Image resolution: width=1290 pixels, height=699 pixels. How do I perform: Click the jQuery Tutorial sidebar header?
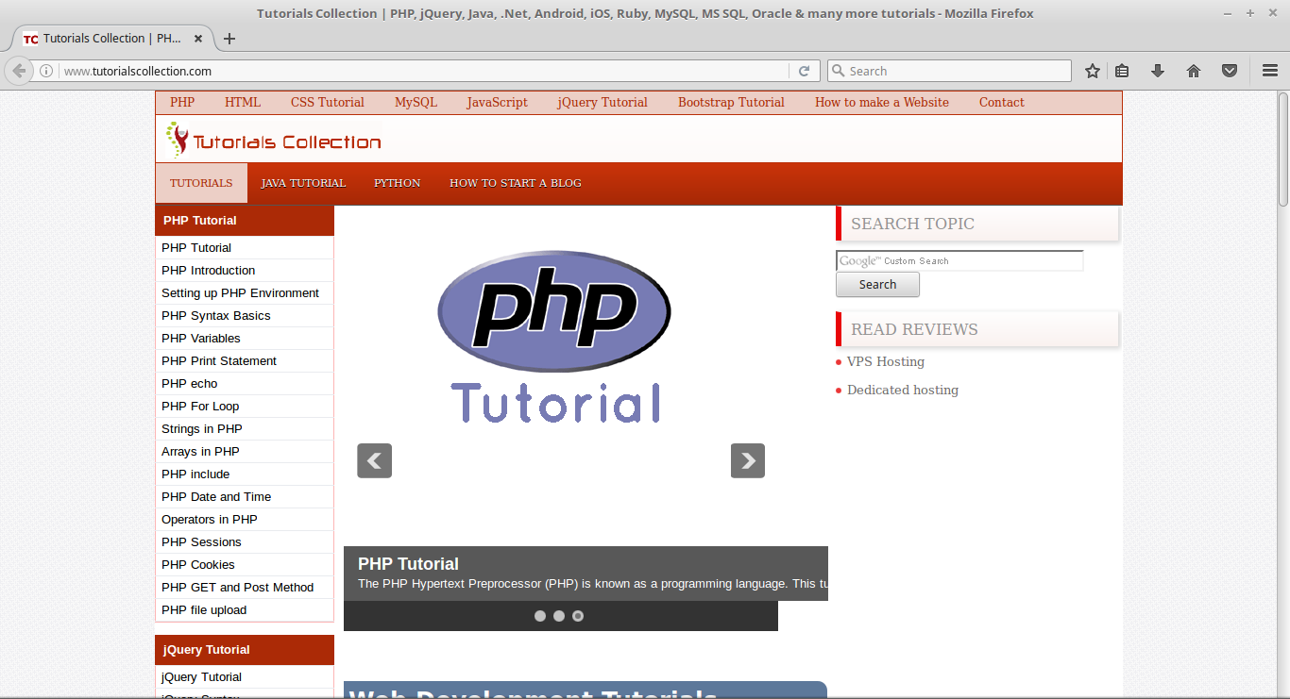click(x=245, y=650)
